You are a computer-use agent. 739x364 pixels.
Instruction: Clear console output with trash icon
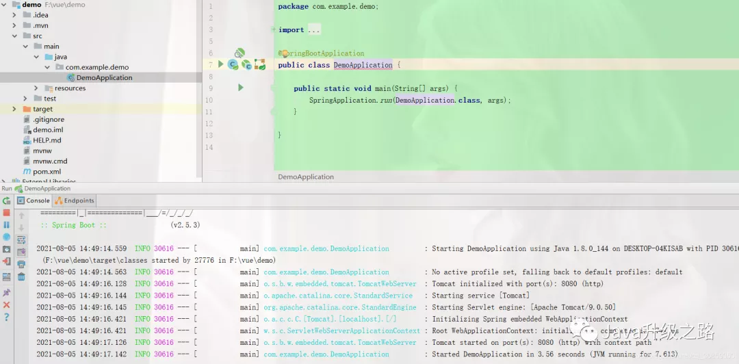click(x=21, y=277)
